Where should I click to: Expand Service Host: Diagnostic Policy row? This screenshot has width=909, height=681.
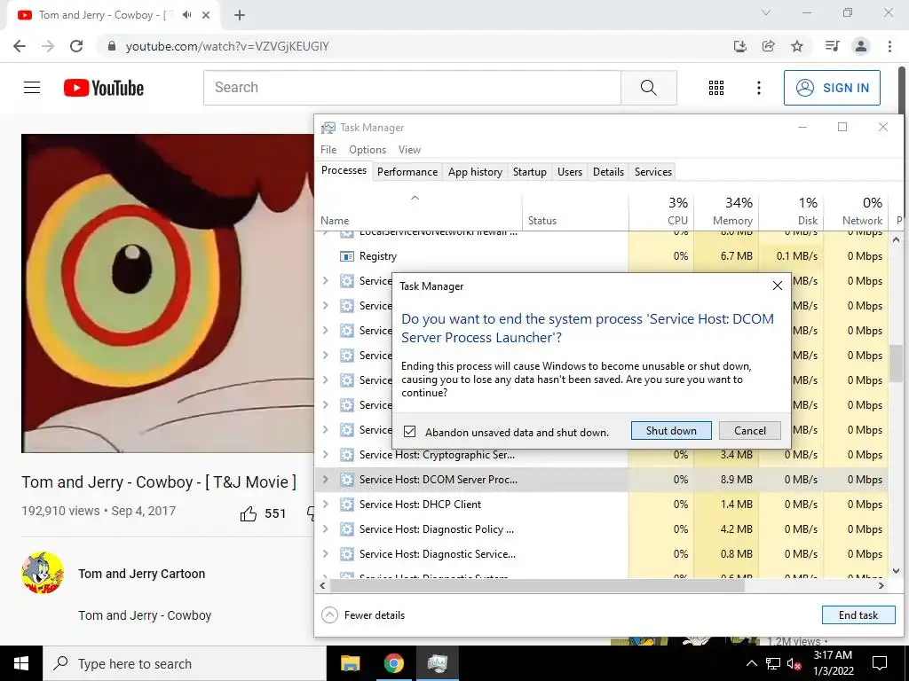pos(325,529)
